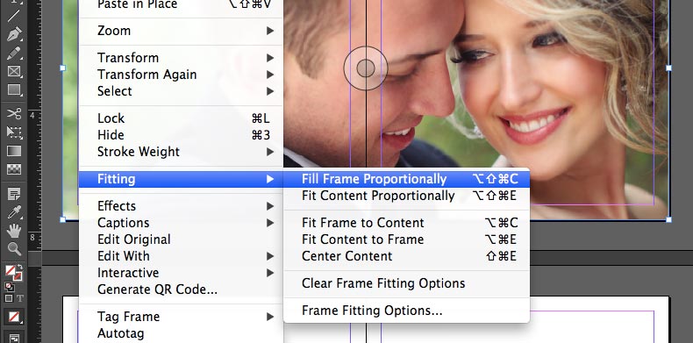693x343 pixels.
Task: Choose Paste in Place
Action: point(181,5)
